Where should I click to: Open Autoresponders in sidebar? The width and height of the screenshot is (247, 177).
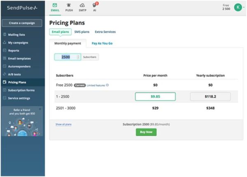[19, 67]
